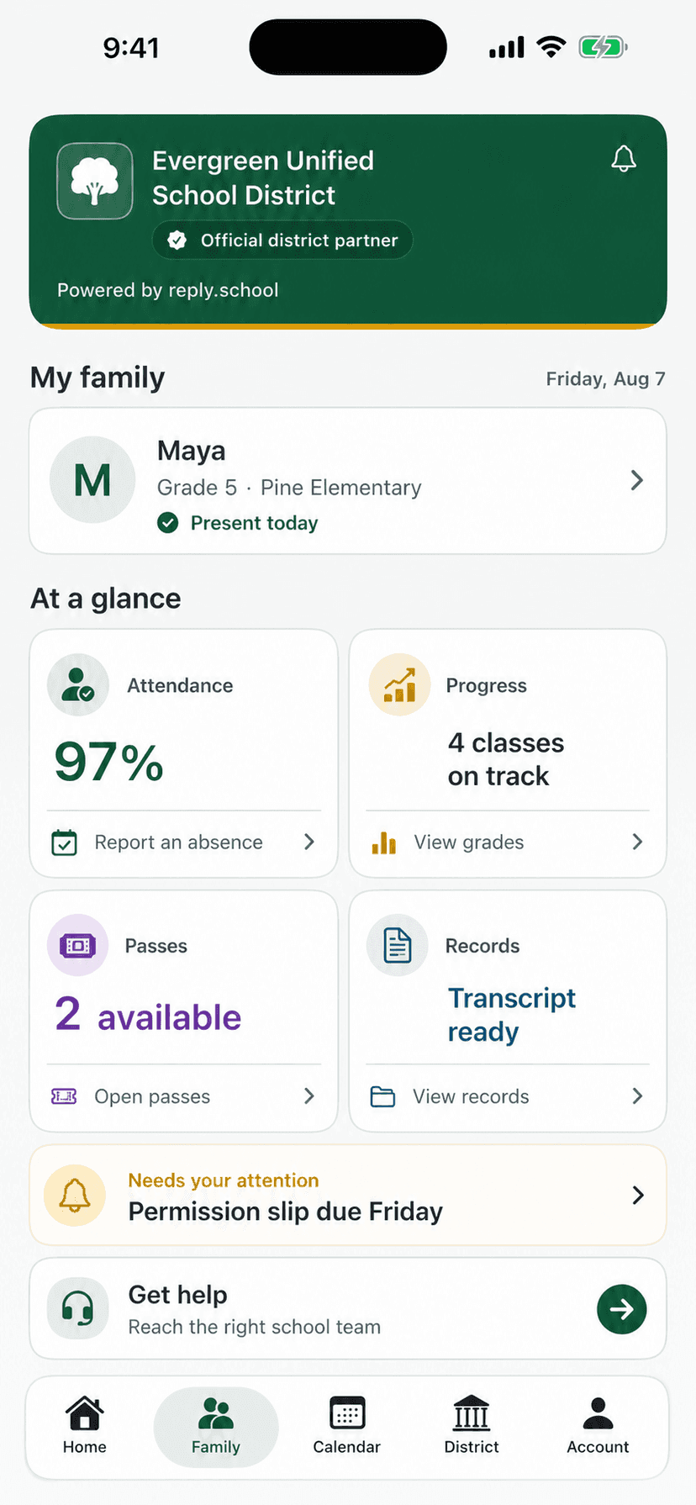This screenshot has width=696, height=1505.
Task: Tap the Progress chart icon
Action: (x=399, y=685)
